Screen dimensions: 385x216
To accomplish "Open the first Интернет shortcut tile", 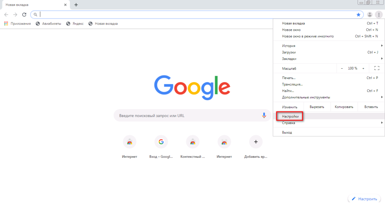I will [x=129, y=147].
